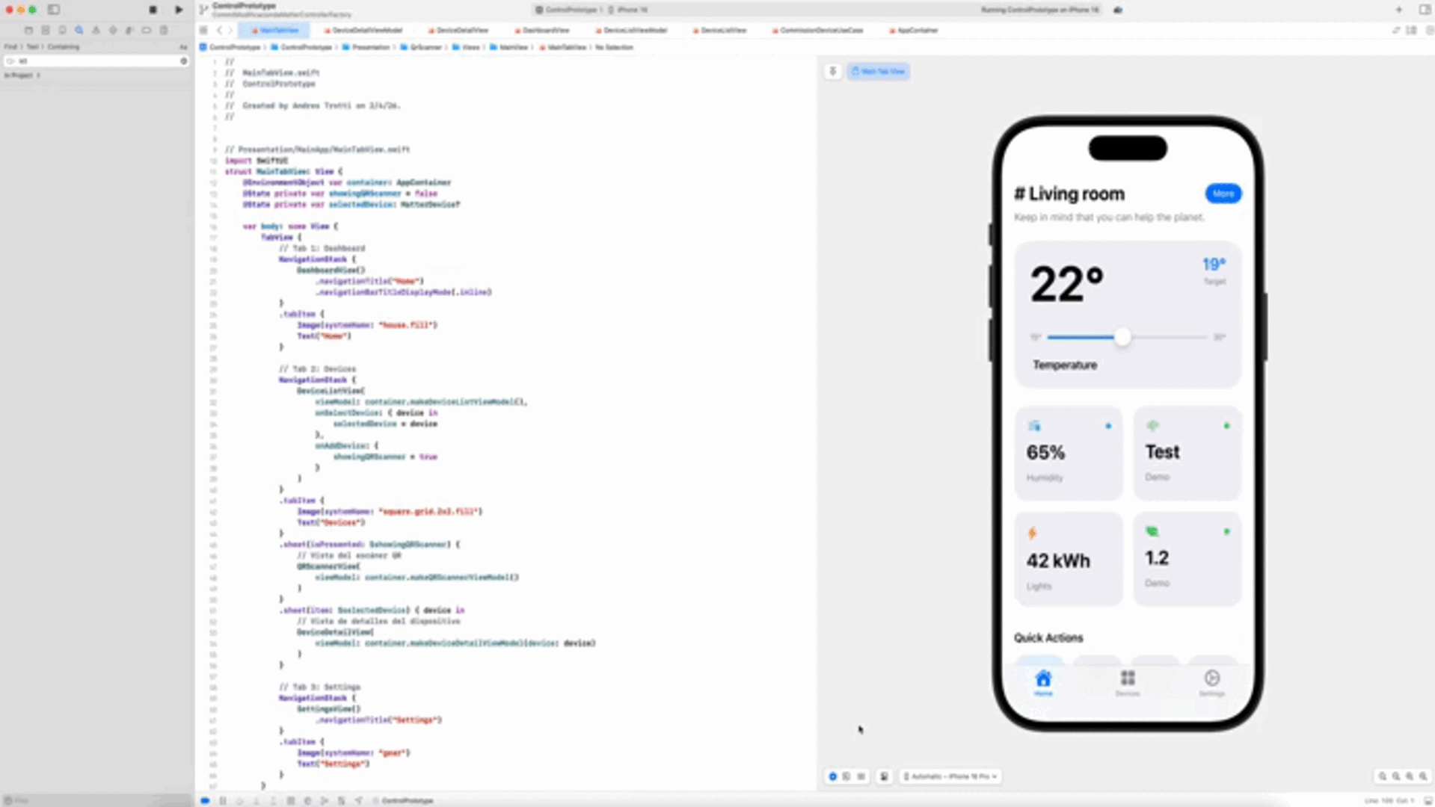Open the In Project search scope selector

(22, 75)
